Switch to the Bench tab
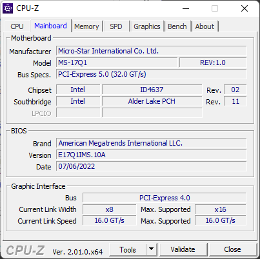260x259 pixels. [177, 26]
